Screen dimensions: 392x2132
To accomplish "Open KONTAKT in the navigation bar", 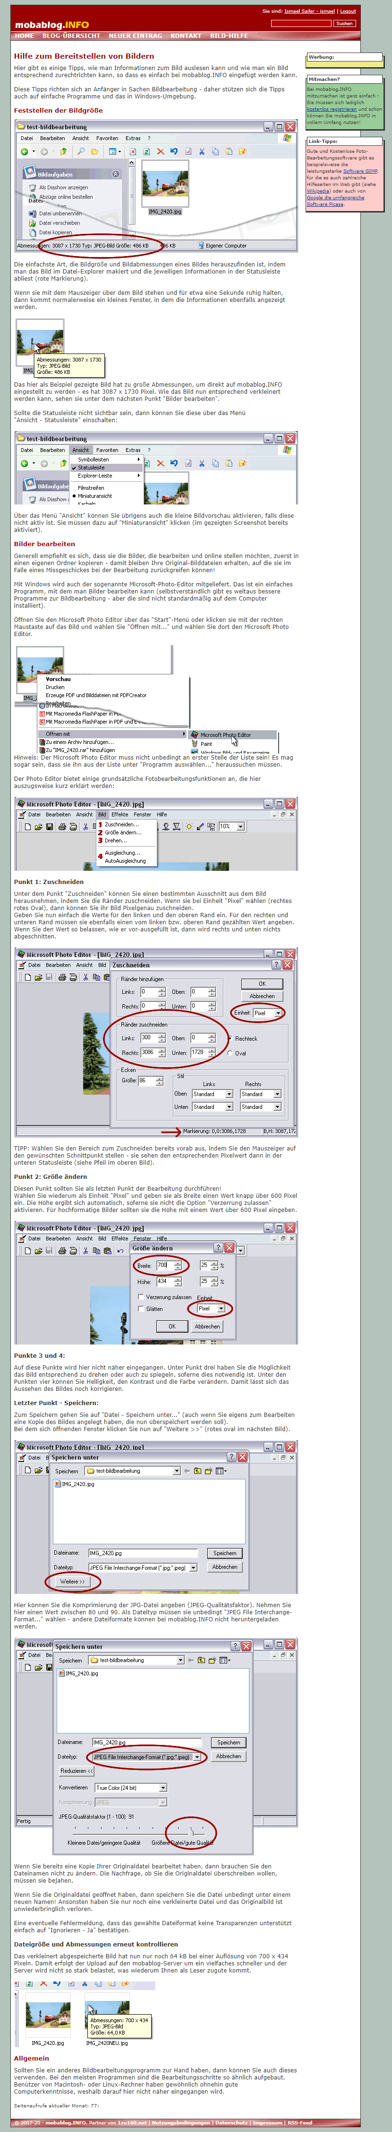I will point(186,35).
